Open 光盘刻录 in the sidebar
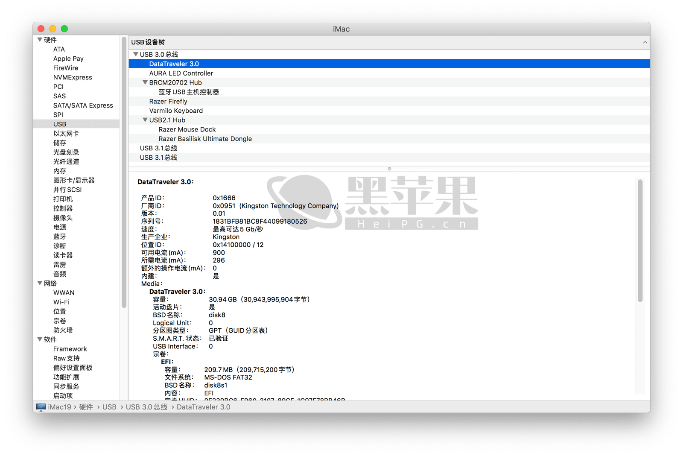 (x=66, y=152)
